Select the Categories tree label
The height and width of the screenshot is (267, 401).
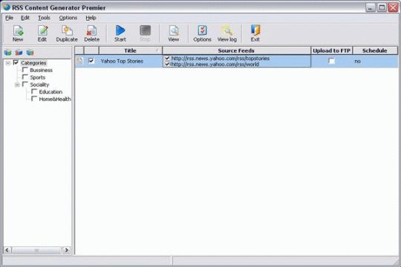[33, 63]
